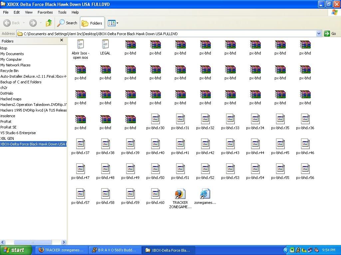Viewport: 341px width, 255px height.
Task: Select the px-bhd.r40 file icon
Action: 155,144
